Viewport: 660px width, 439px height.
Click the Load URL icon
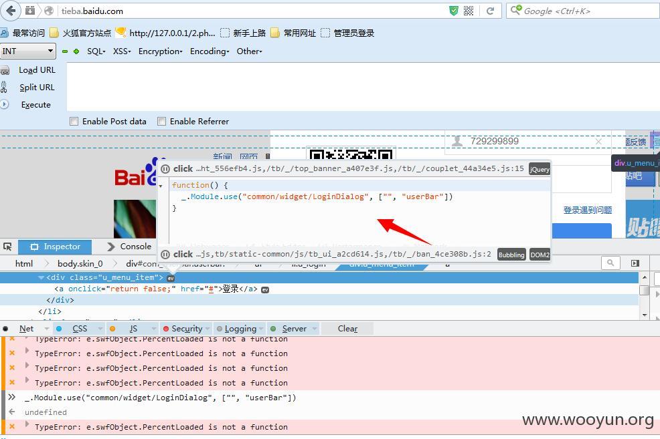tap(5, 71)
